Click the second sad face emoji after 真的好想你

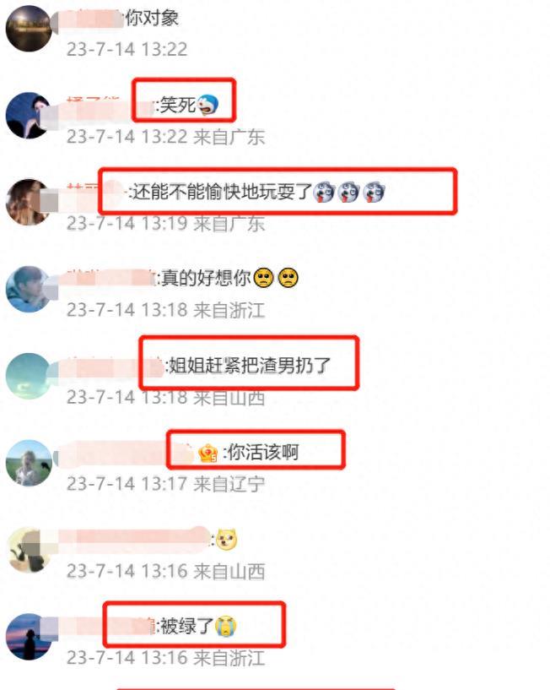pyautogui.click(x=288, y=278)
